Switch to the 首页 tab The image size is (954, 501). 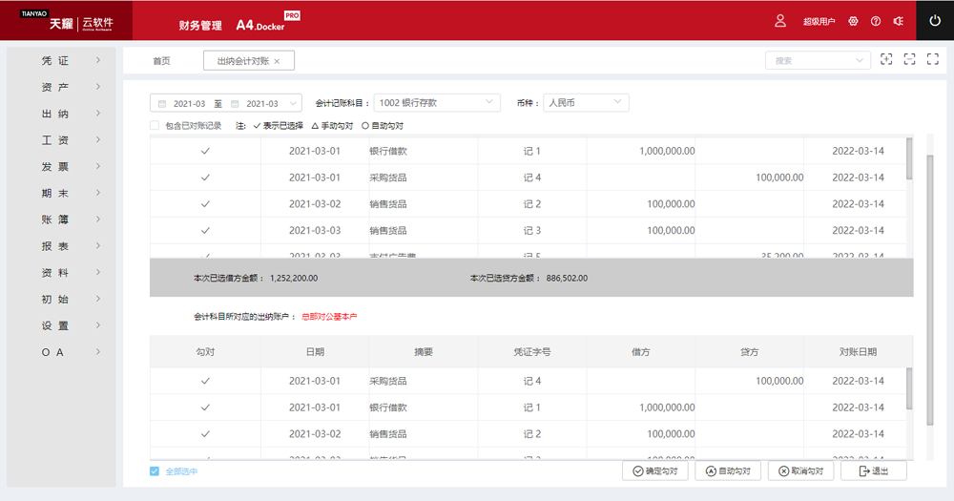pyautogui.click(x=161, y=61)
